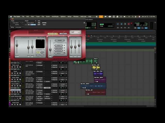Toggle BYPASS on the plugin header

click(44, 23)
